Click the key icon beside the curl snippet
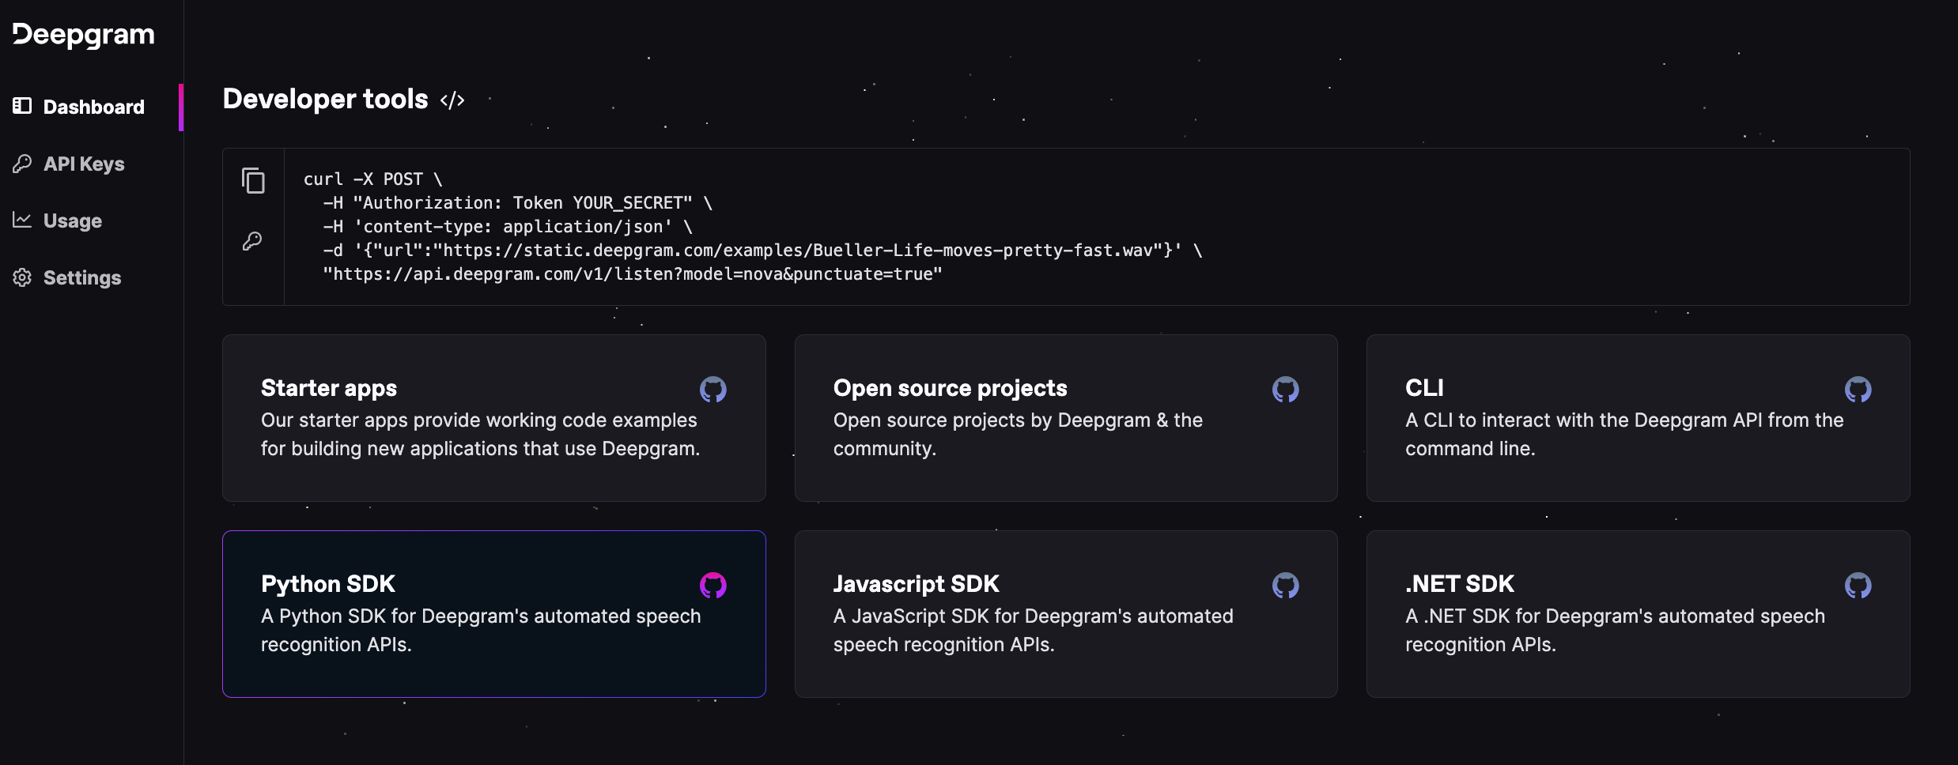 pos(252,241)
